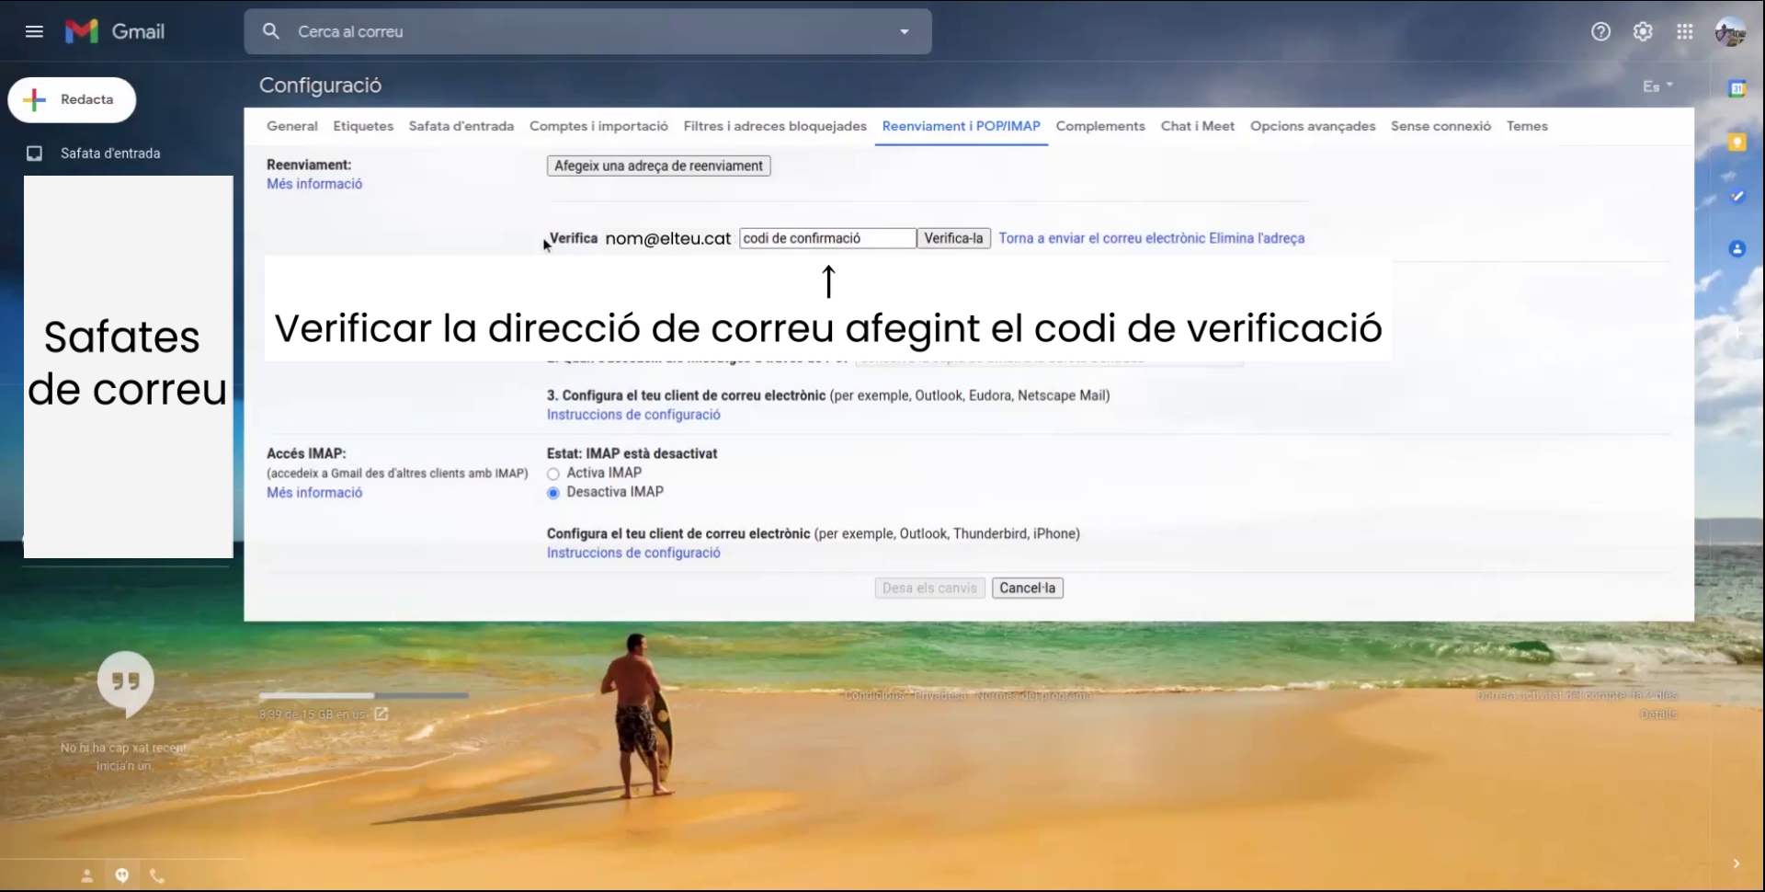Click the Safata d'entrada inbox icon

coord(34,154)
